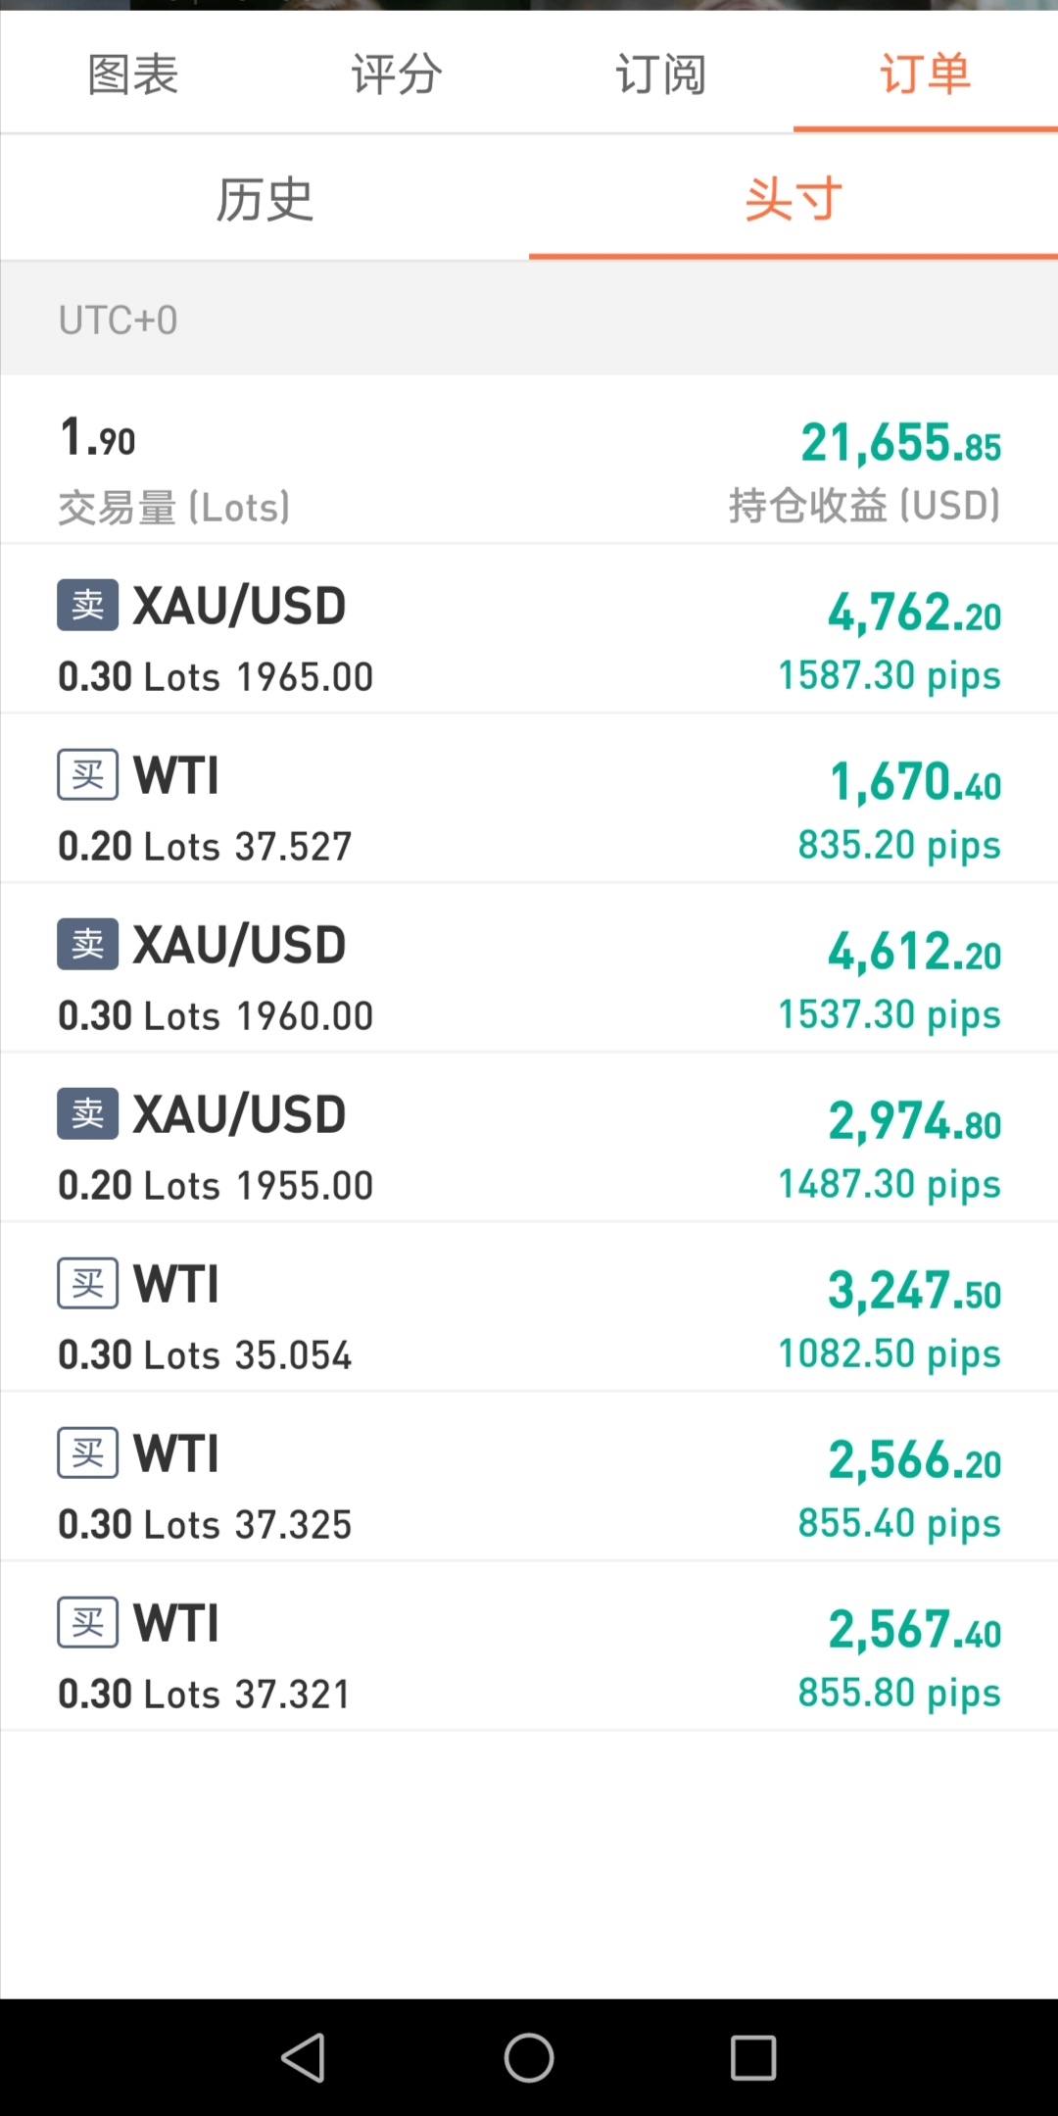Go to the 订阅 tab
The height and width of the screenshot is (2116, 1058).
[x=661, y=74]
